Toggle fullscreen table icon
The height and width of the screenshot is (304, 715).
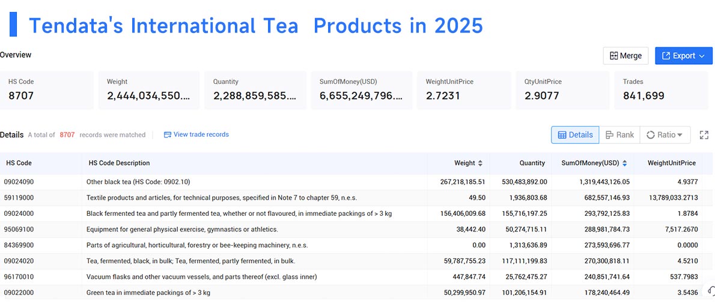[704, 135]
